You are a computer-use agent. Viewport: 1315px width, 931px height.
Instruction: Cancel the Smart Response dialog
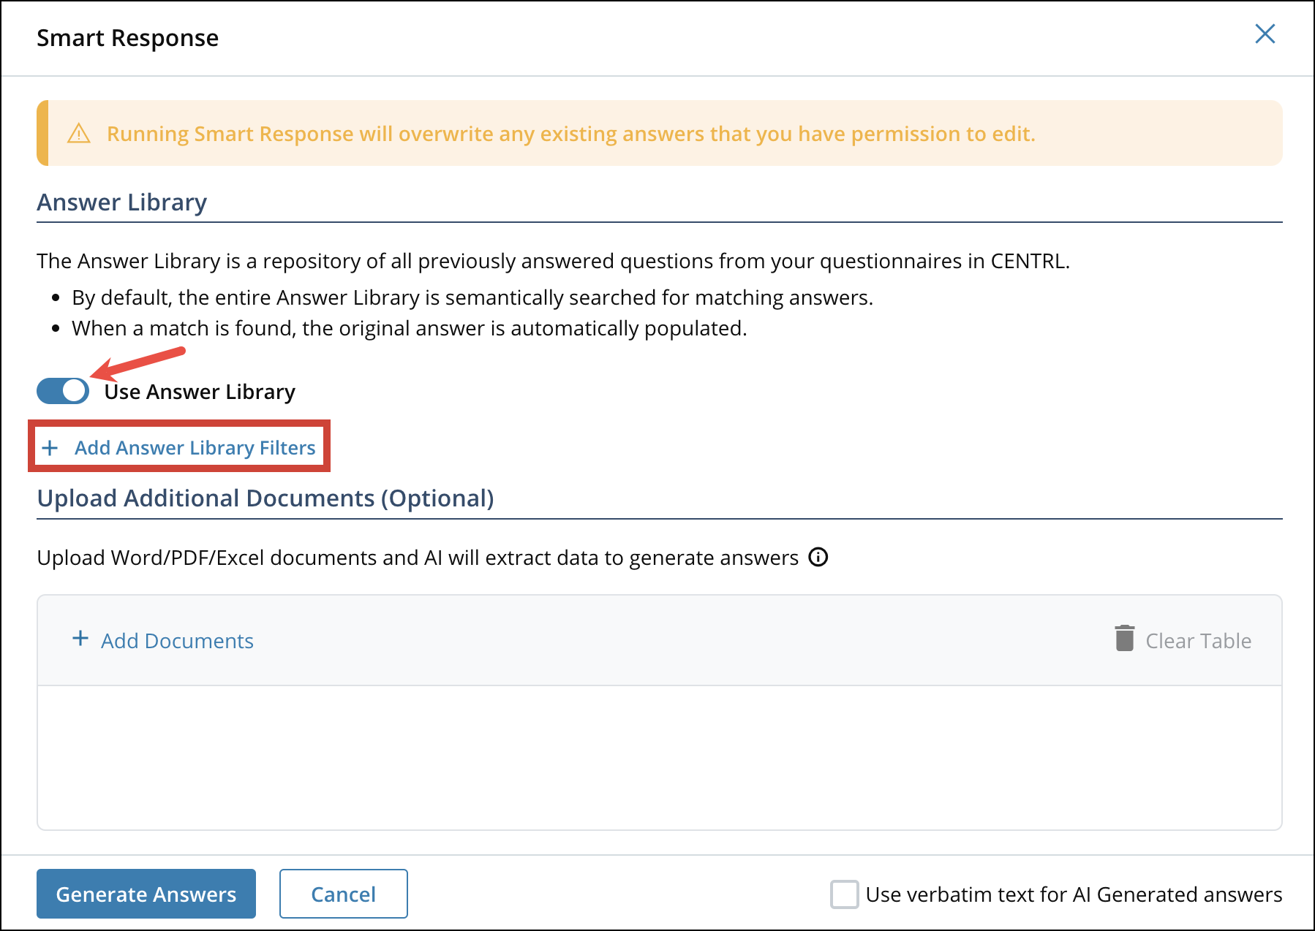coord(343,893)
